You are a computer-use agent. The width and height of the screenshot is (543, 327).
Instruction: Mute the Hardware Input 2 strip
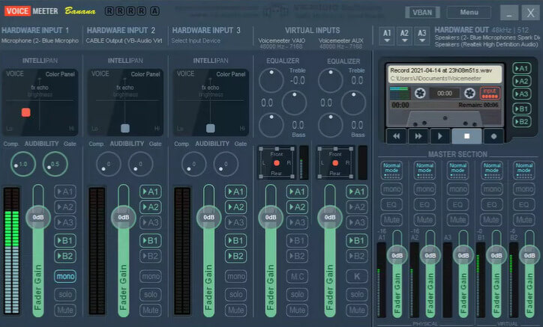coord(151,310)
